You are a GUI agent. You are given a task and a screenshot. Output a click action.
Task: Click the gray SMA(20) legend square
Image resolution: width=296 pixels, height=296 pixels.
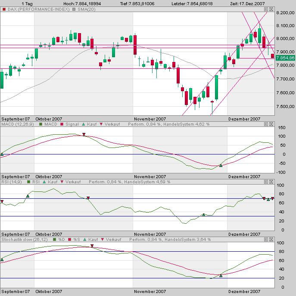click(x=74, y=9)
